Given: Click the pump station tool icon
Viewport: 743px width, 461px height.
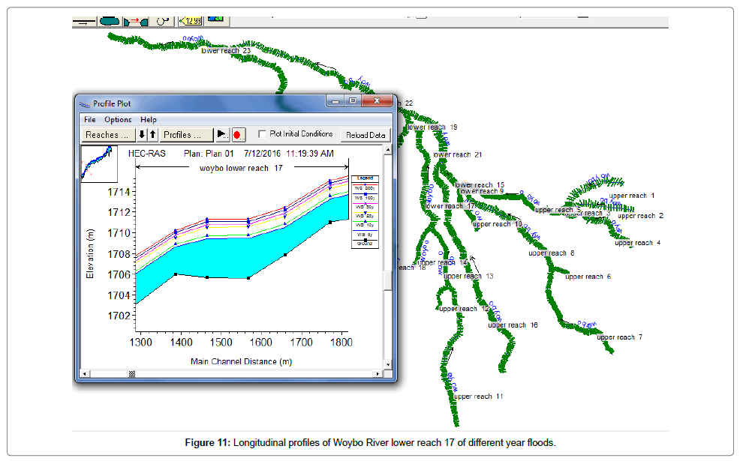Looking at the screenshot, I should [161, 21].
